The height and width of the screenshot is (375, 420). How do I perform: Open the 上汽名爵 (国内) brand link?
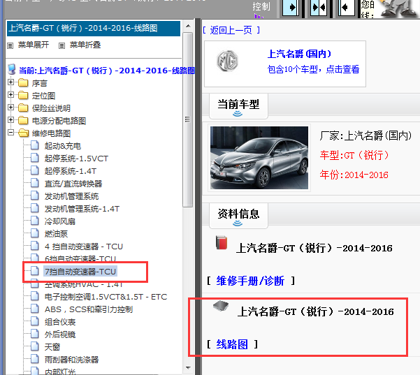pyautogui.click(x=299, y=54)
